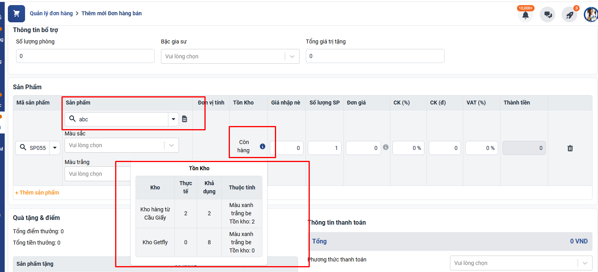Expand the Màu sắc dropdown

point(172,145)
